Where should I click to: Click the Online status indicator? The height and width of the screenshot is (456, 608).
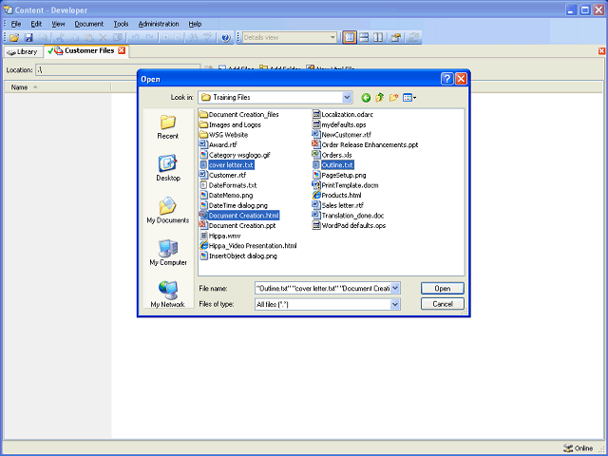(x=578, y=447)
